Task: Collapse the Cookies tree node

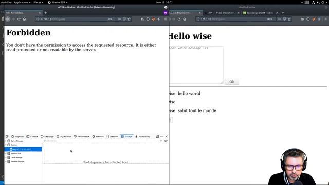Action: 6,145
